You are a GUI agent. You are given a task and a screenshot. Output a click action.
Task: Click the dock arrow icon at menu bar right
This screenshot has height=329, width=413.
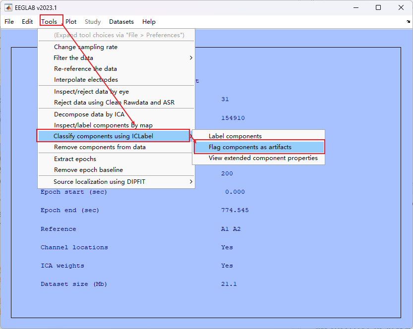pos(408,22)
